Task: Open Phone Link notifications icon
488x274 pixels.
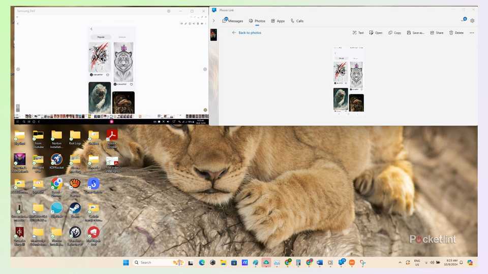Action: click(x=464, y=20)
